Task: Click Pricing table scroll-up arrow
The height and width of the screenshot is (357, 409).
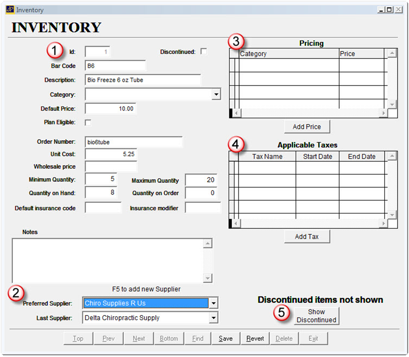Action: [392, 53]
